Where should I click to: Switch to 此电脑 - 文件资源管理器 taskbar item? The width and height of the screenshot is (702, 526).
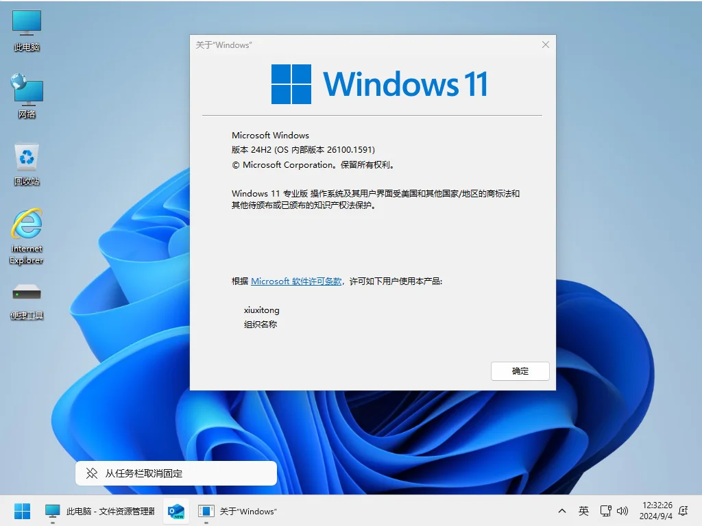[100, 511]
